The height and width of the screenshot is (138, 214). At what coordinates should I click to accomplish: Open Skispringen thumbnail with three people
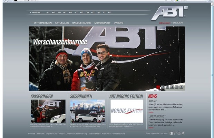pyautogui.click(x=48, y=111)
